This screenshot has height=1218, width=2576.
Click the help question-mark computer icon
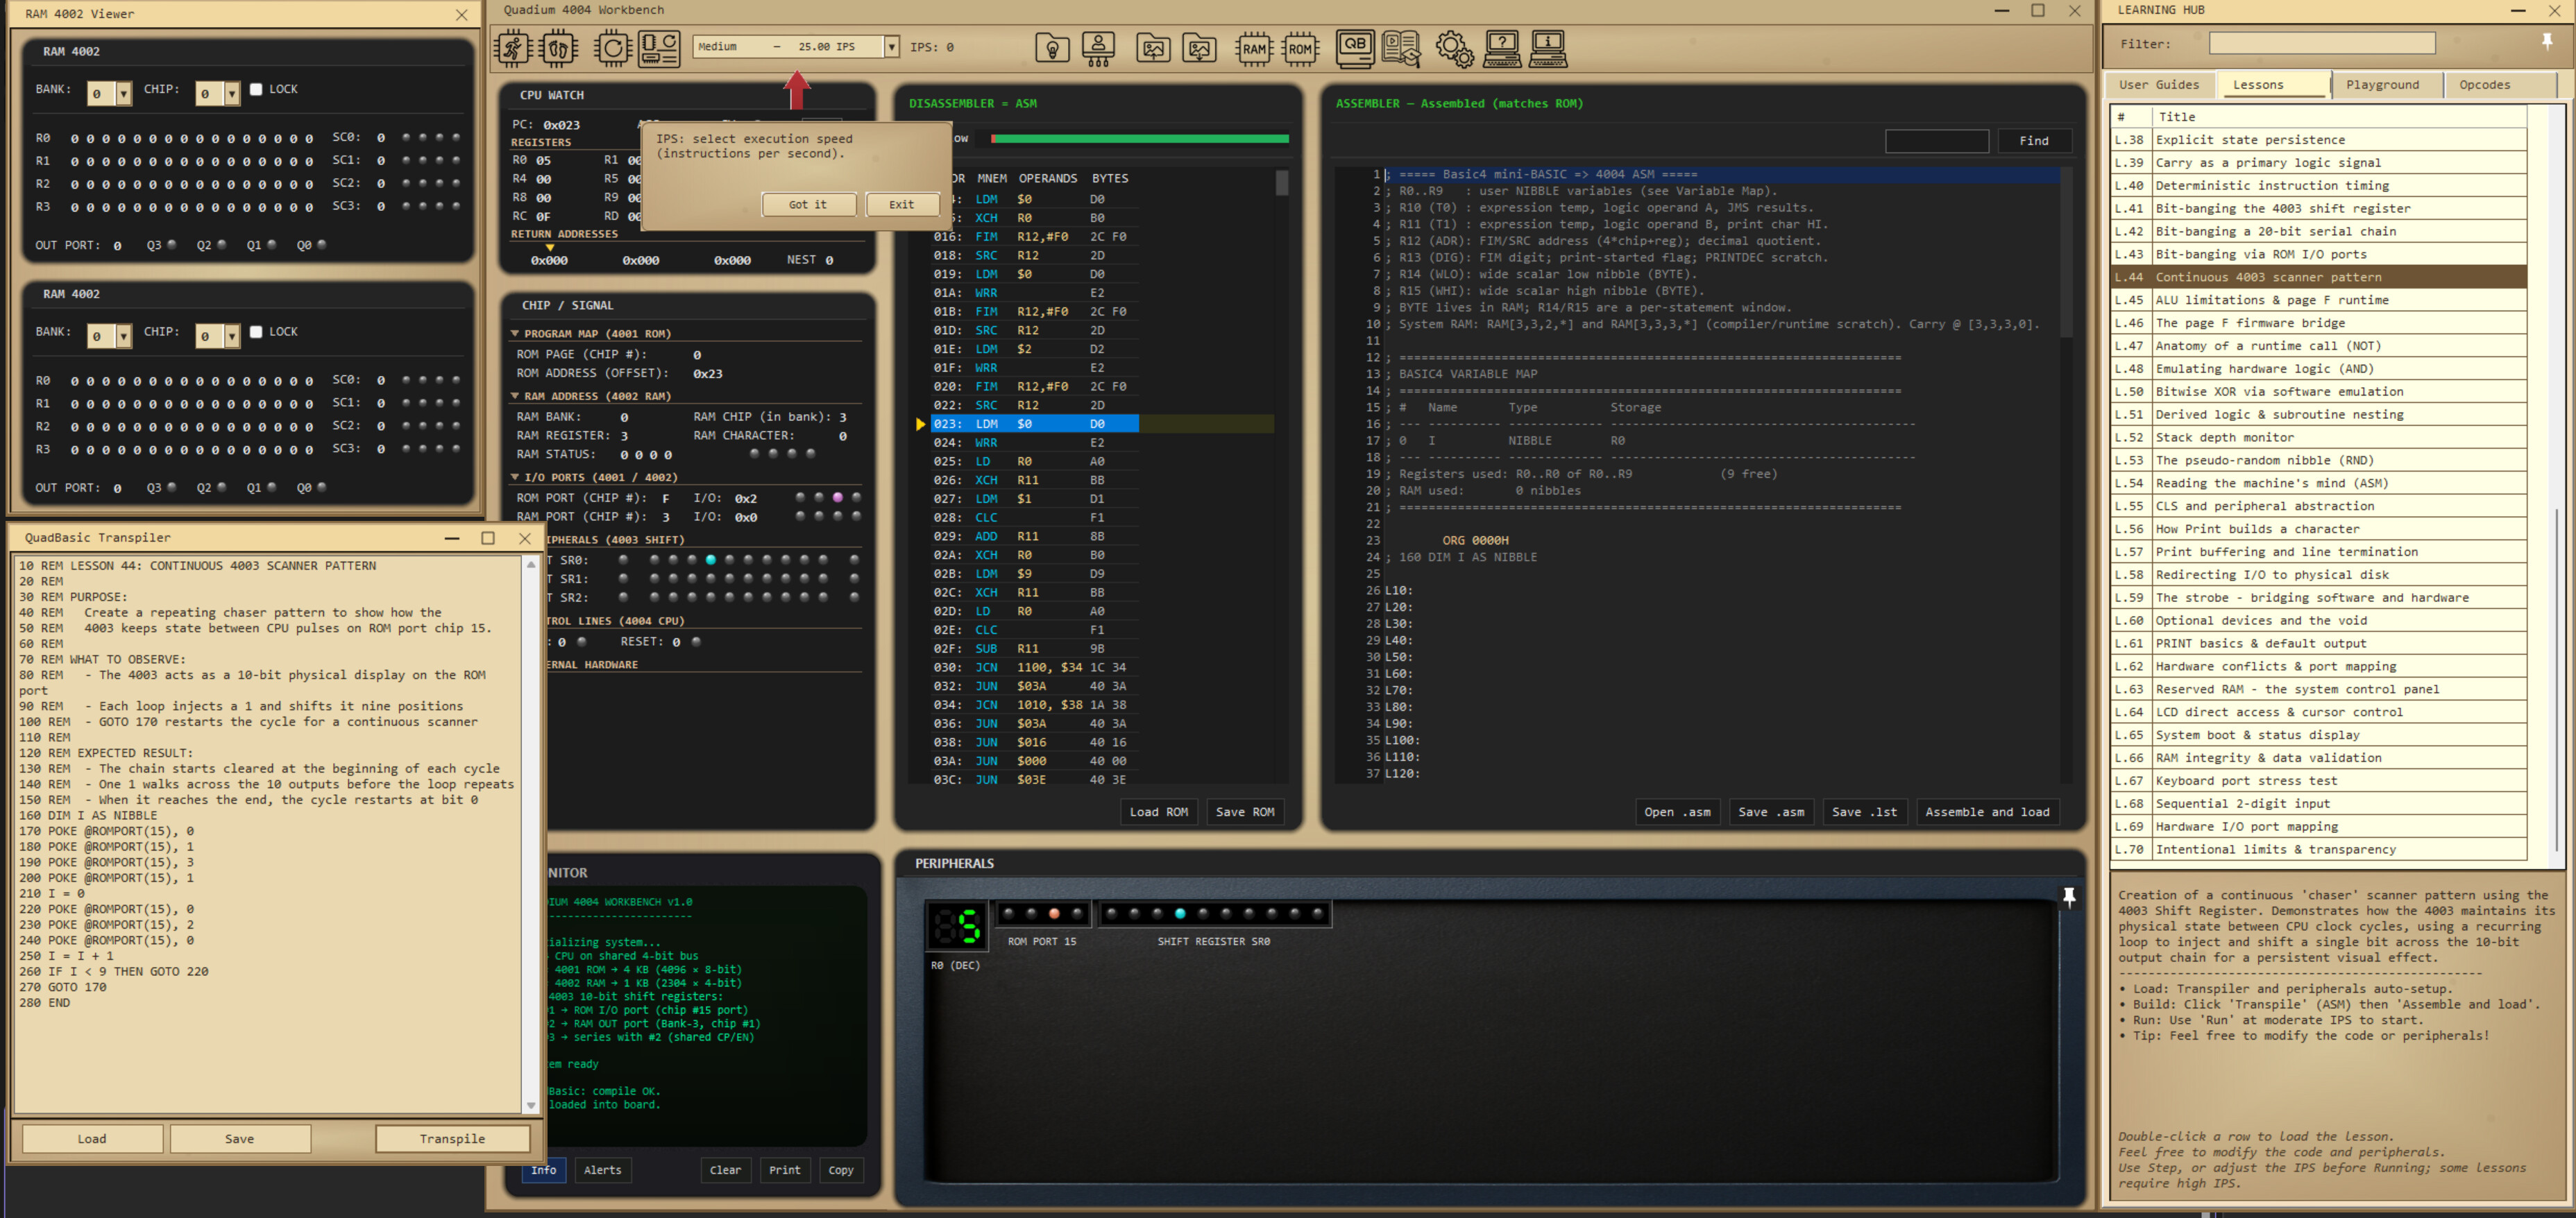[1502, 48]
